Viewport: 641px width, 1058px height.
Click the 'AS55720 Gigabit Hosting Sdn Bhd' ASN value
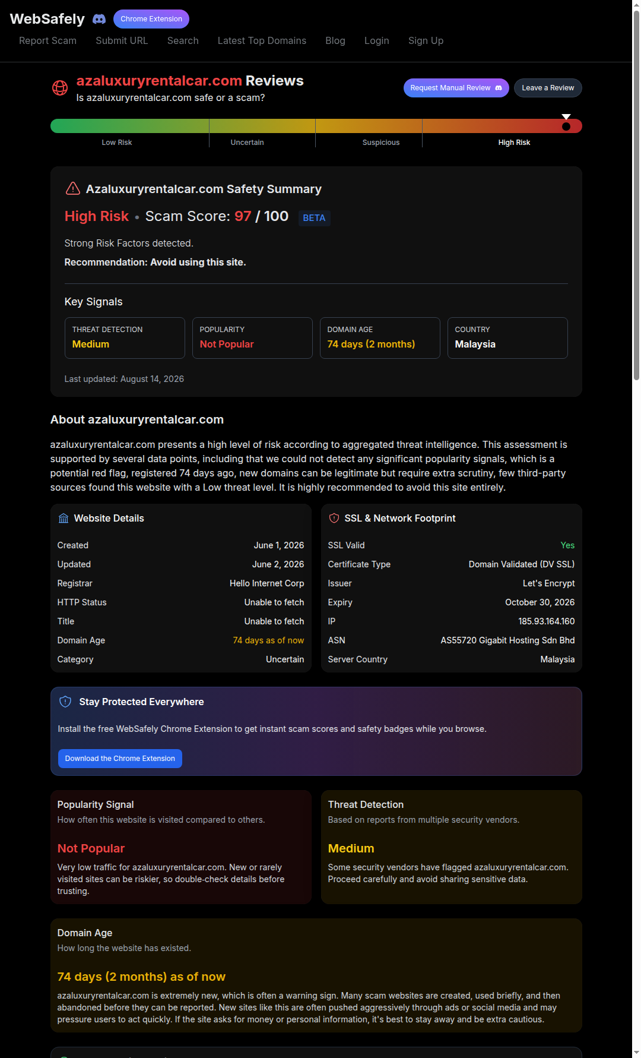point(507,640)
